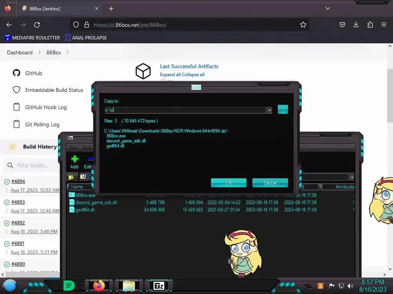Open build #4893

click(x=18, y=202)
